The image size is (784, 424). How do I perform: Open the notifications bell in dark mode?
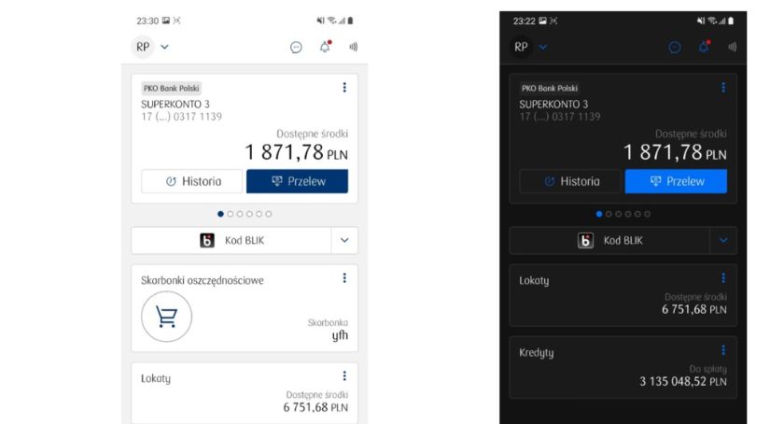coord(704,47)
